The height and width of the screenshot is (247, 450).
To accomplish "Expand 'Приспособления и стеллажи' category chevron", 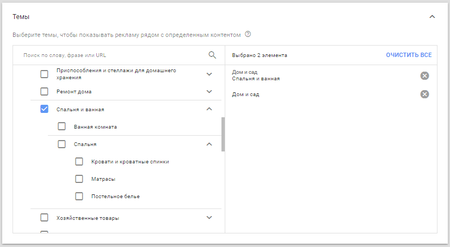I will click(209, 74).
